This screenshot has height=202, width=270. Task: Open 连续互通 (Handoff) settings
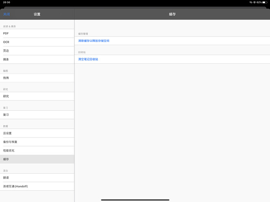tap(37, 186)
